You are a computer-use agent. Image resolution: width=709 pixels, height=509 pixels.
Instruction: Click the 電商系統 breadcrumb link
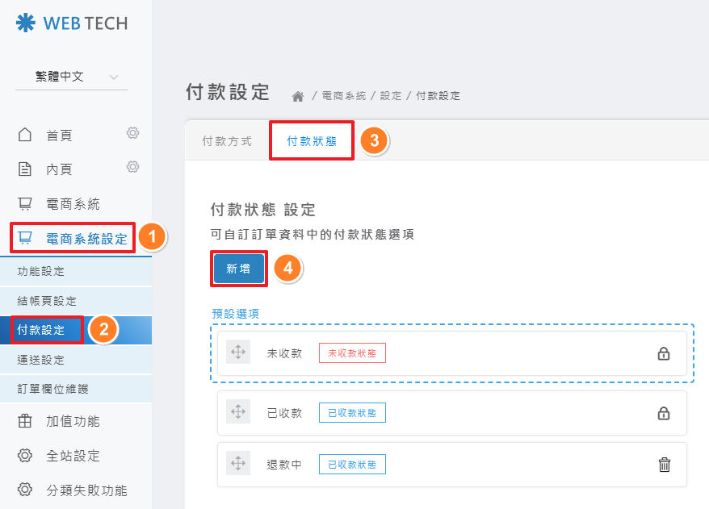click(343, 96)
